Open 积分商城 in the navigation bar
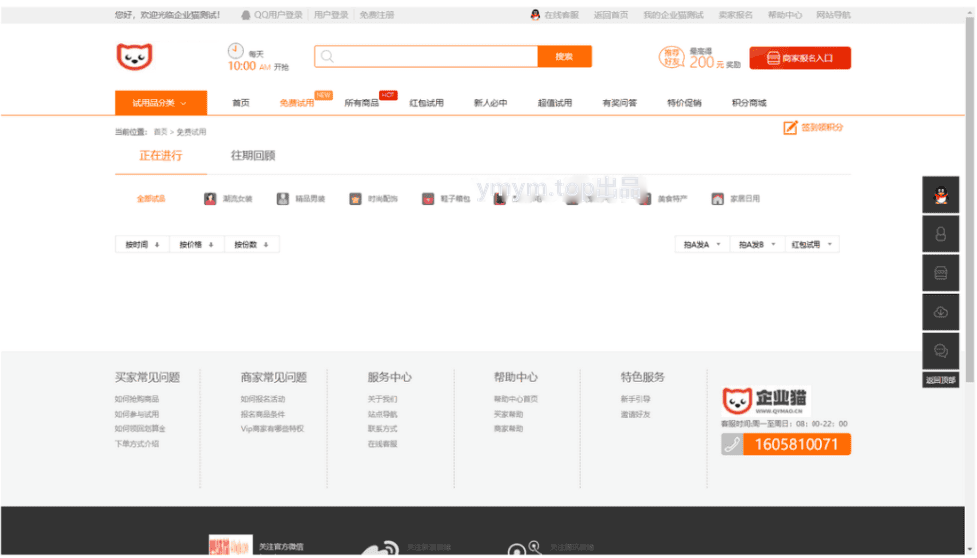 [749, 103]
